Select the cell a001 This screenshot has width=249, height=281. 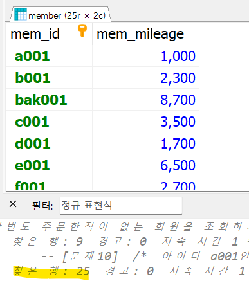pyautogui.click(x=49, y=57)
